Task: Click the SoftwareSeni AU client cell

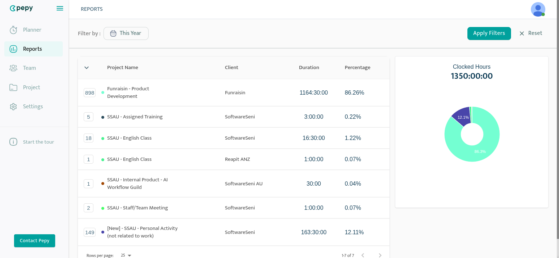Action: (x=244, y=184)
